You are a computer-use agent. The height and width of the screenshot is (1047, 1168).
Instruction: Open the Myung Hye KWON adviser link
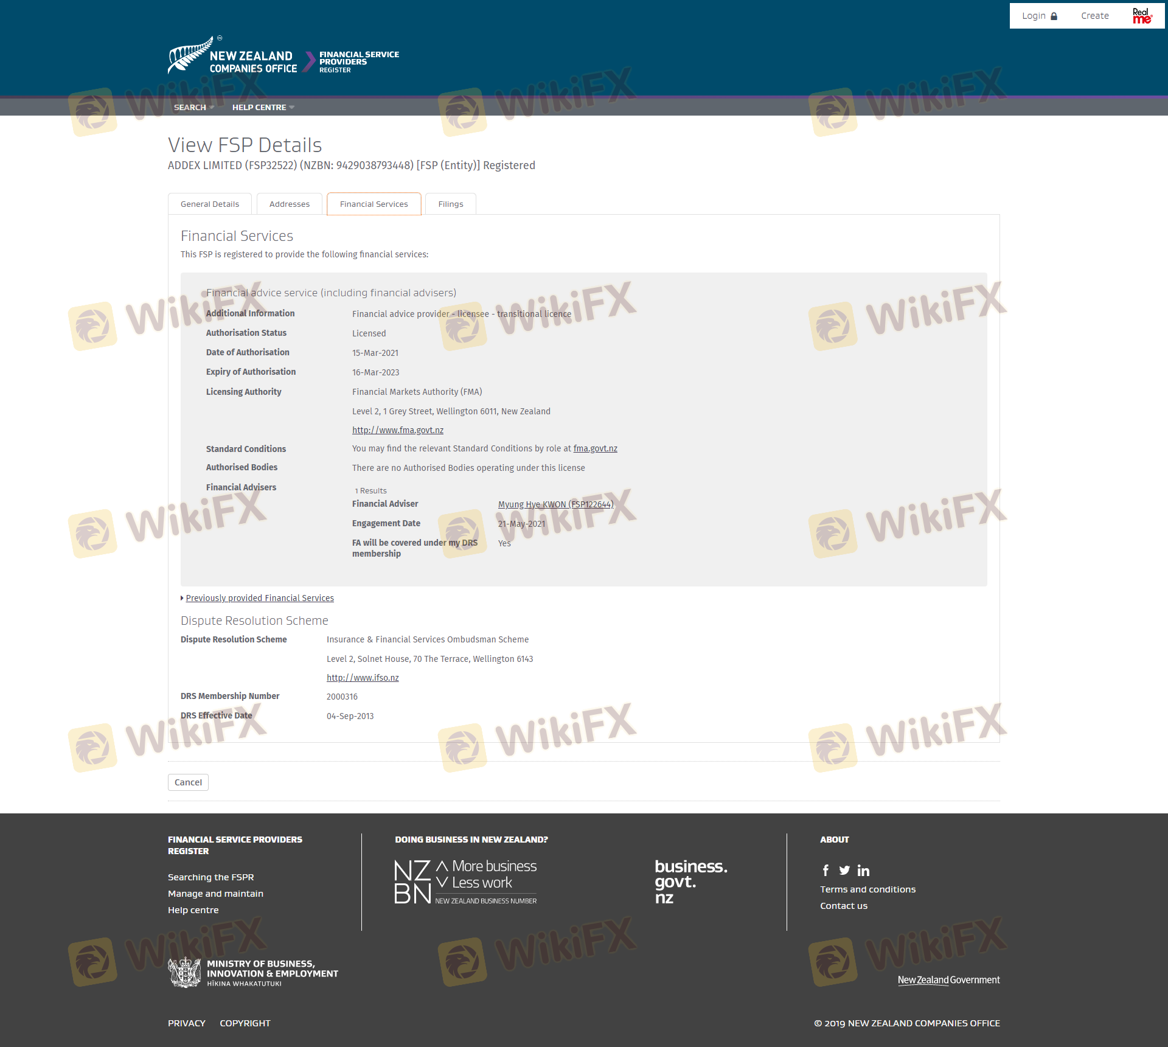point(555,504)
